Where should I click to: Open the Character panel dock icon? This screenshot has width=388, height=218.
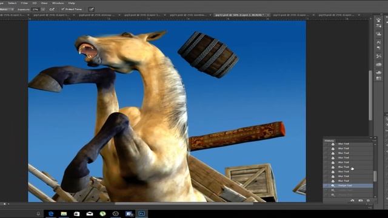[x=378, y=42]
